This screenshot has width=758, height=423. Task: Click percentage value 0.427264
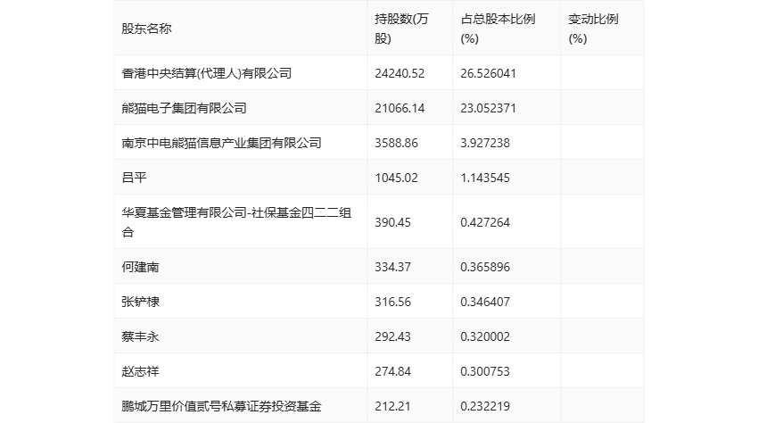[x=485, y=222]
